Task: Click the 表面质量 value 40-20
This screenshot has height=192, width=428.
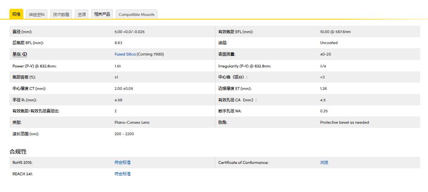Action: tap(326, 54)
